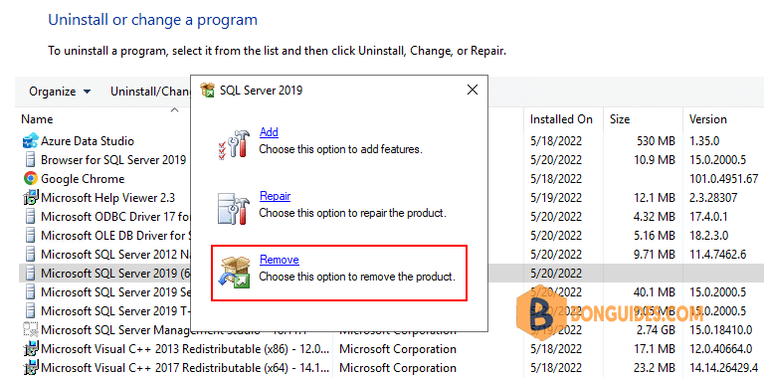This screenshot has height=378, width=764.
Task: Click the Repair link
Action: 275,196
